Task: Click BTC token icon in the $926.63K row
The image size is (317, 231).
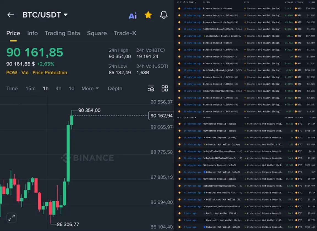Action: click(x=296, y=131)
